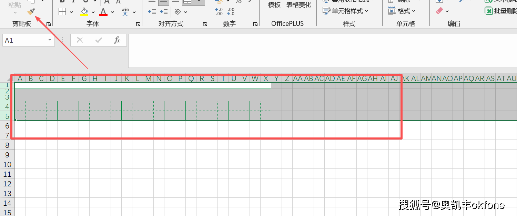This screenshot has width=517, height=216.
Task: Click the pink eraser clear icon
Action: tap(439, 11)
